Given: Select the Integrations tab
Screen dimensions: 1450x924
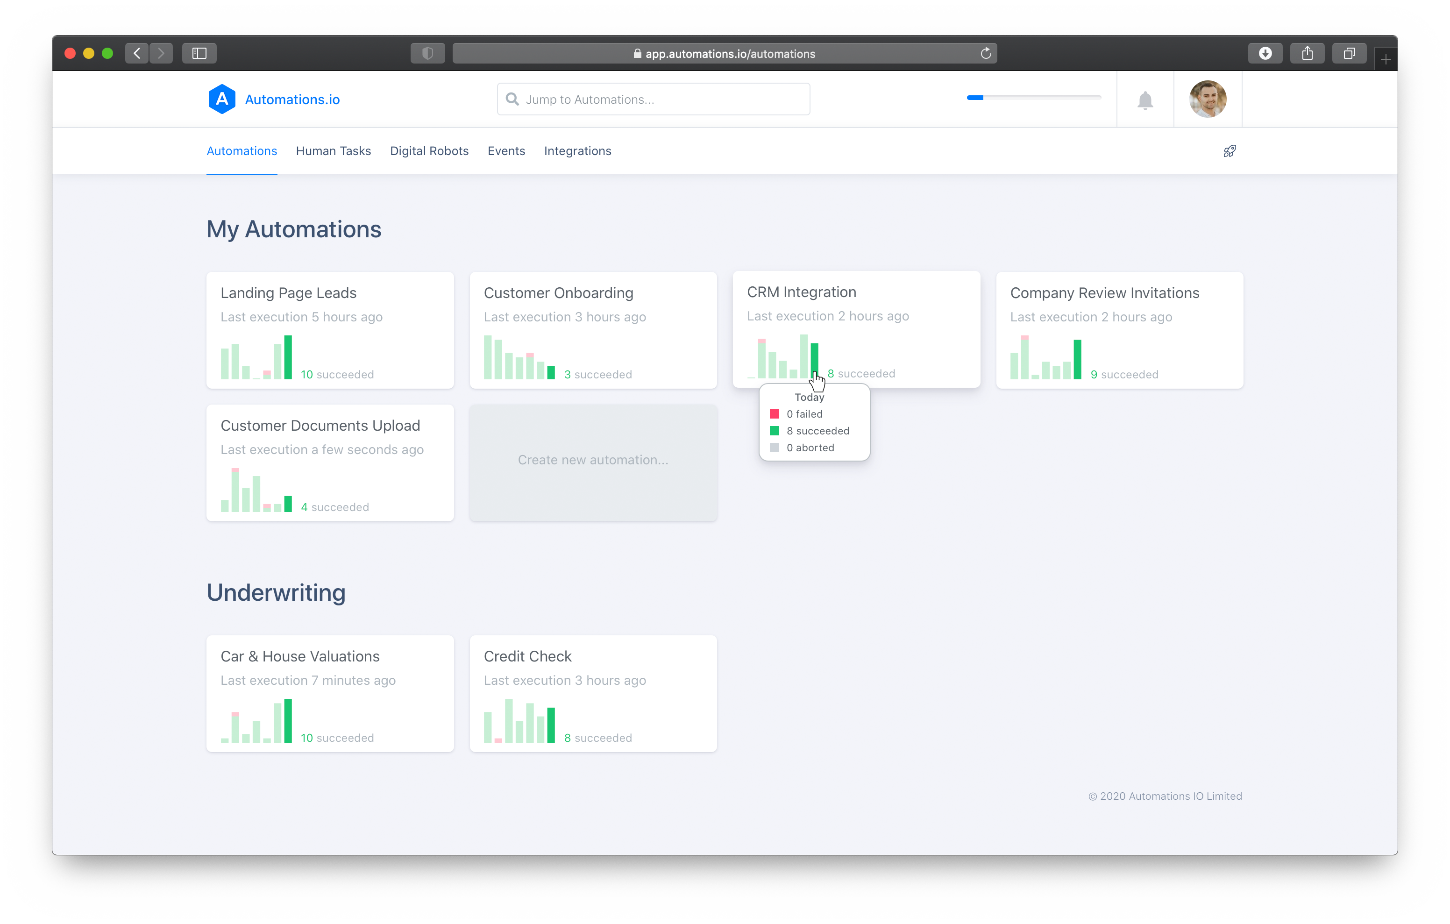Looking at the screenshot, I should tap(577, 151).
